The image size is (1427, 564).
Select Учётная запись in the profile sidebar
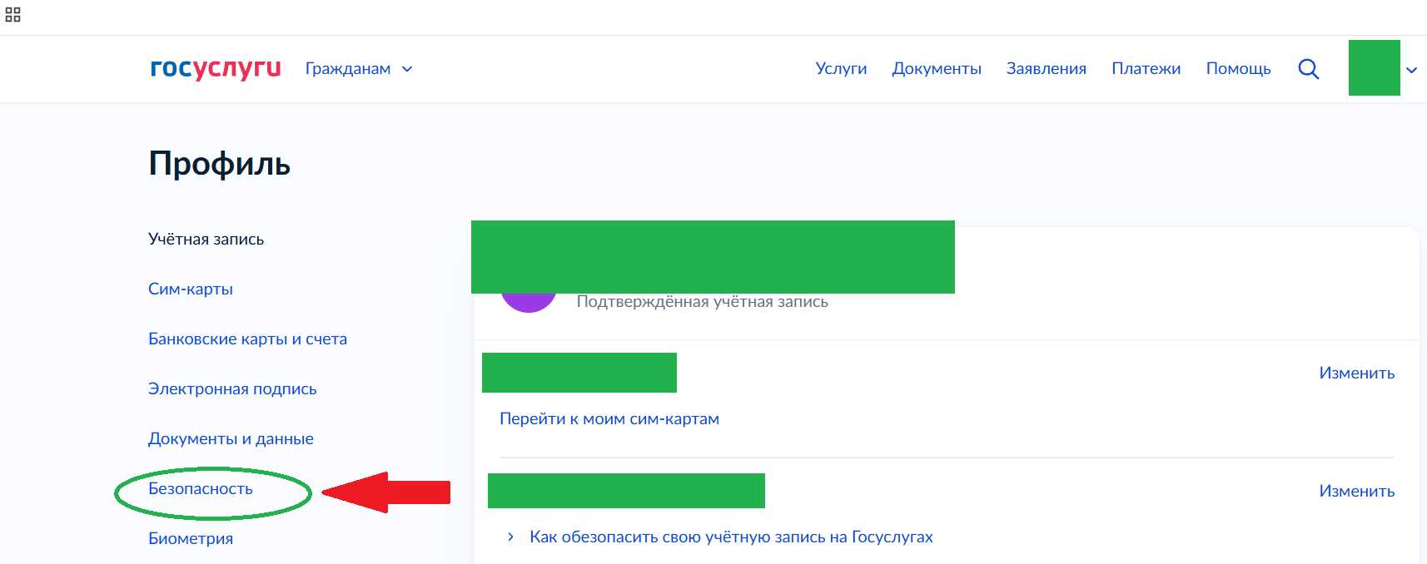click(206, 240)
